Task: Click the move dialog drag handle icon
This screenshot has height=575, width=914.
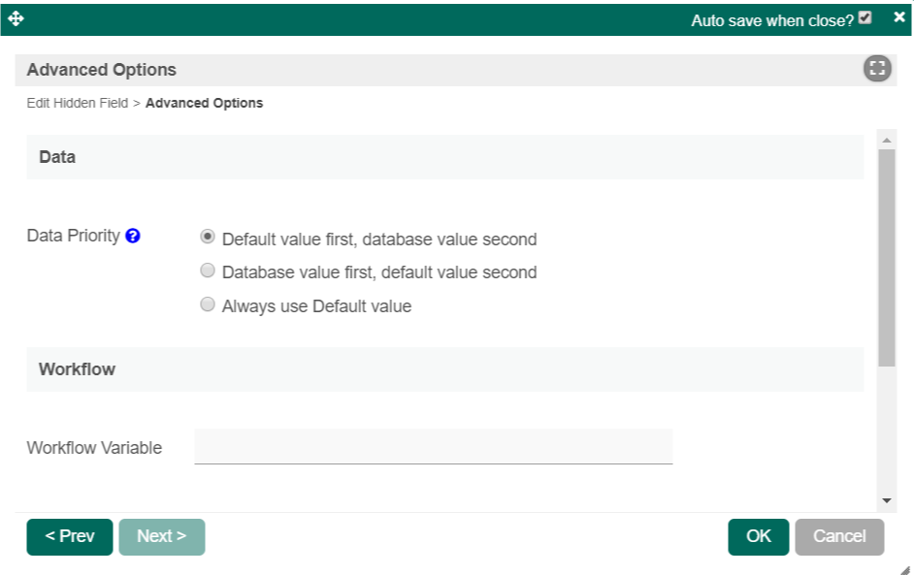Action: [16, 18]
